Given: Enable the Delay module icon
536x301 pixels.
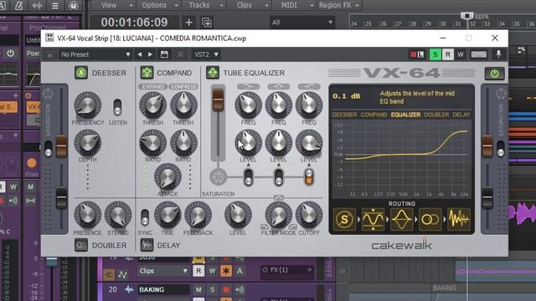Looking at the screenshot, I should 147,245.
